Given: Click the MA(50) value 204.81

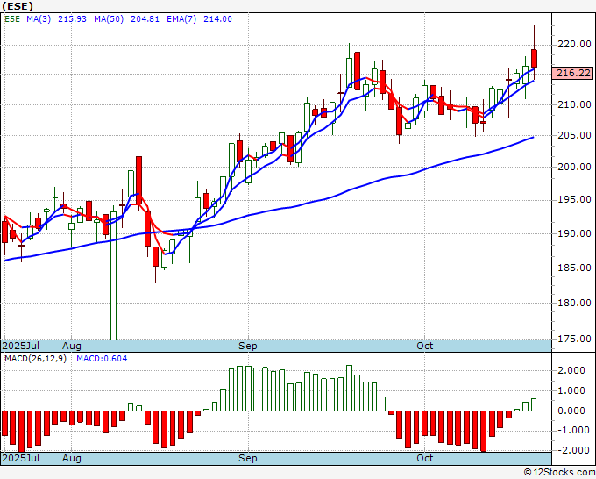Looking at the screenshot, I should (x=145, y=19).
